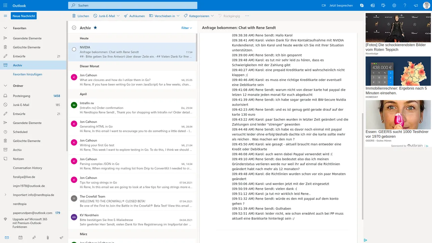Image resolution: width=432 pixels, height=243 pixels.
Task: Click Neue Nachricht button
Action: pos(24,16)
